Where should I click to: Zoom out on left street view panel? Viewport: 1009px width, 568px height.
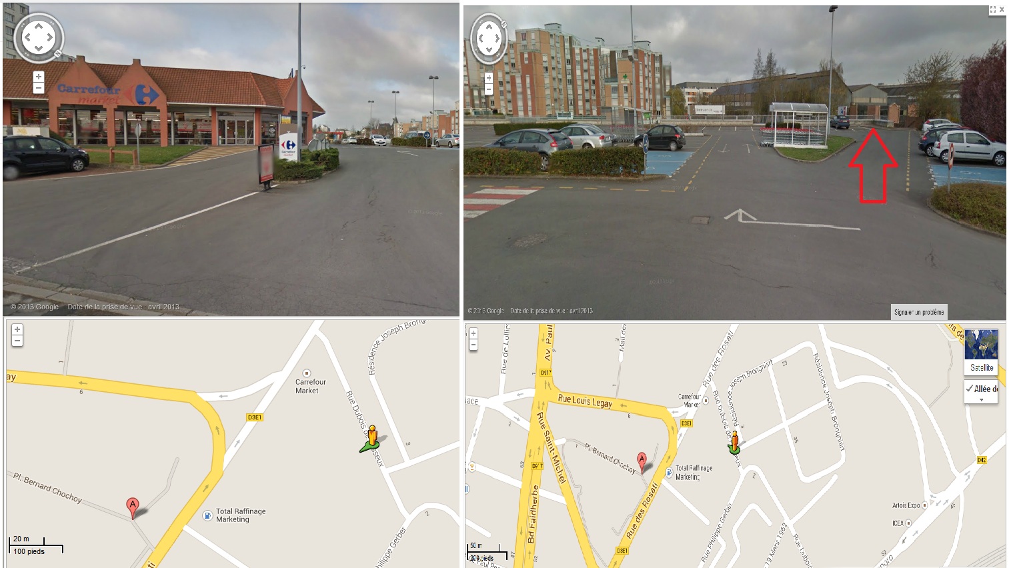click(x=39, y=88)
